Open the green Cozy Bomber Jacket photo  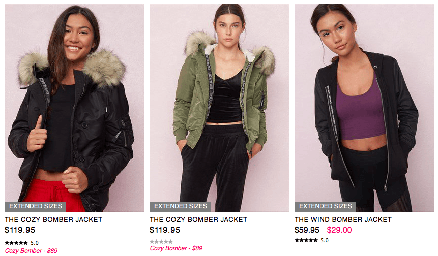point(219,107)
